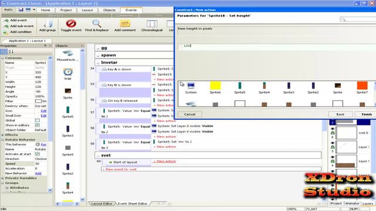Image resolution: width=376 pixels, height=211 pixels.
Task: Open the Project ribbon tab
Action: click(66, 10)
